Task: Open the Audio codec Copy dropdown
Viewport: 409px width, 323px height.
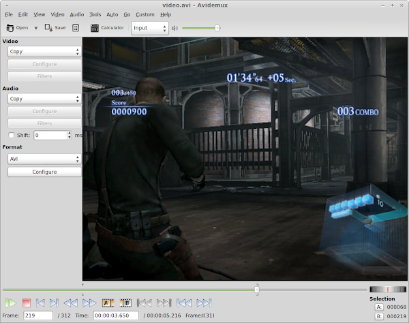Action: click(x=44, y=99)
